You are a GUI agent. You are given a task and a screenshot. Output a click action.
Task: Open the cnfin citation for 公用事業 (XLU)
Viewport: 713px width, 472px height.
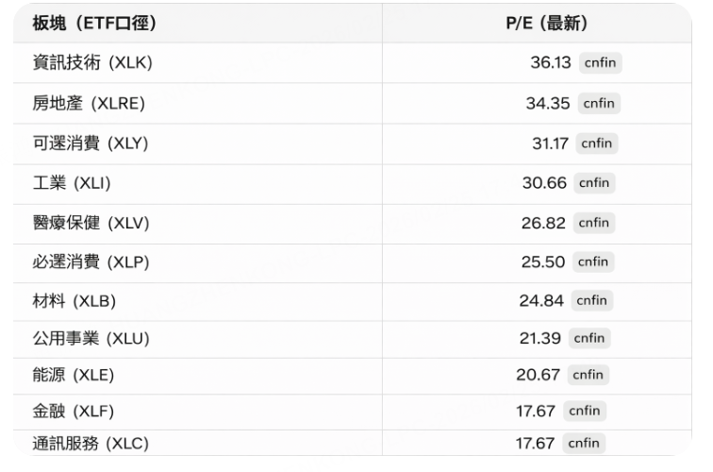(x=589, y=338)
